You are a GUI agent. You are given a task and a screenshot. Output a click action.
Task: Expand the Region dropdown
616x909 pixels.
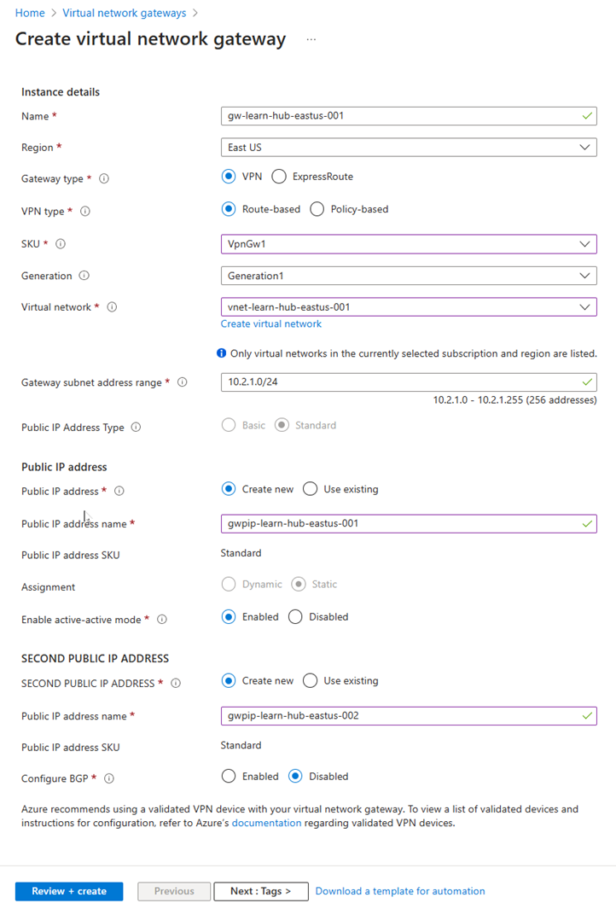[408, 147]
